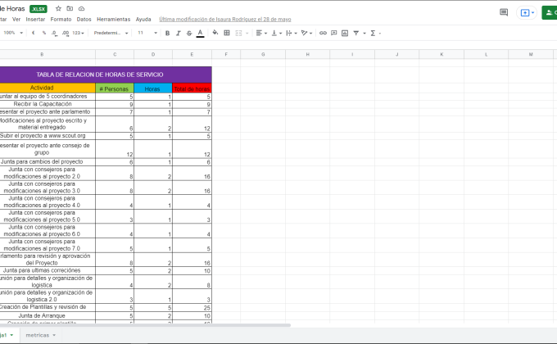Open the functions sigma menu
The width and height of the screenshot is (557, 344).
373,33
